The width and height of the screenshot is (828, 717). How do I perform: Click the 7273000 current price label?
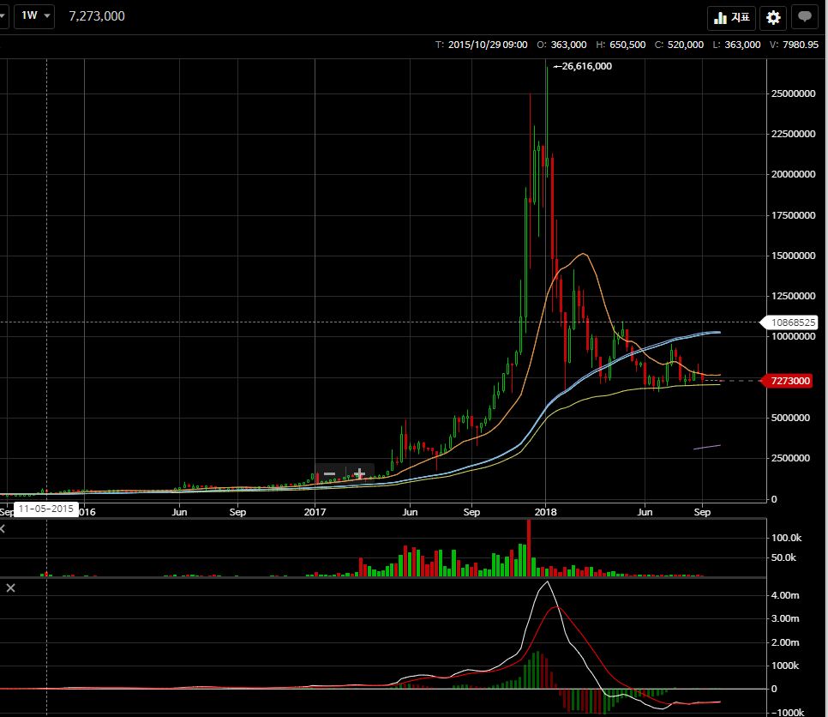point(789,381)
